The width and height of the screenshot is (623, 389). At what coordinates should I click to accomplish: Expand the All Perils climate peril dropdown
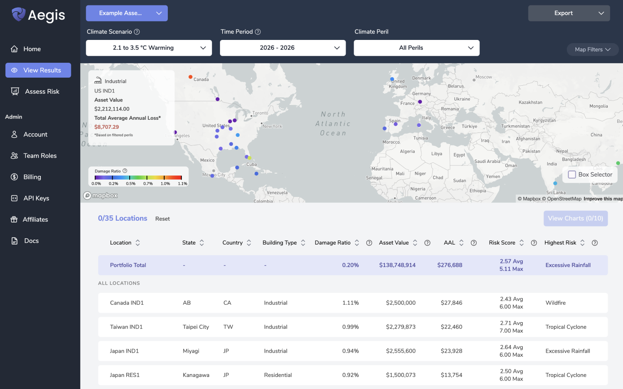tap(416, 48)
